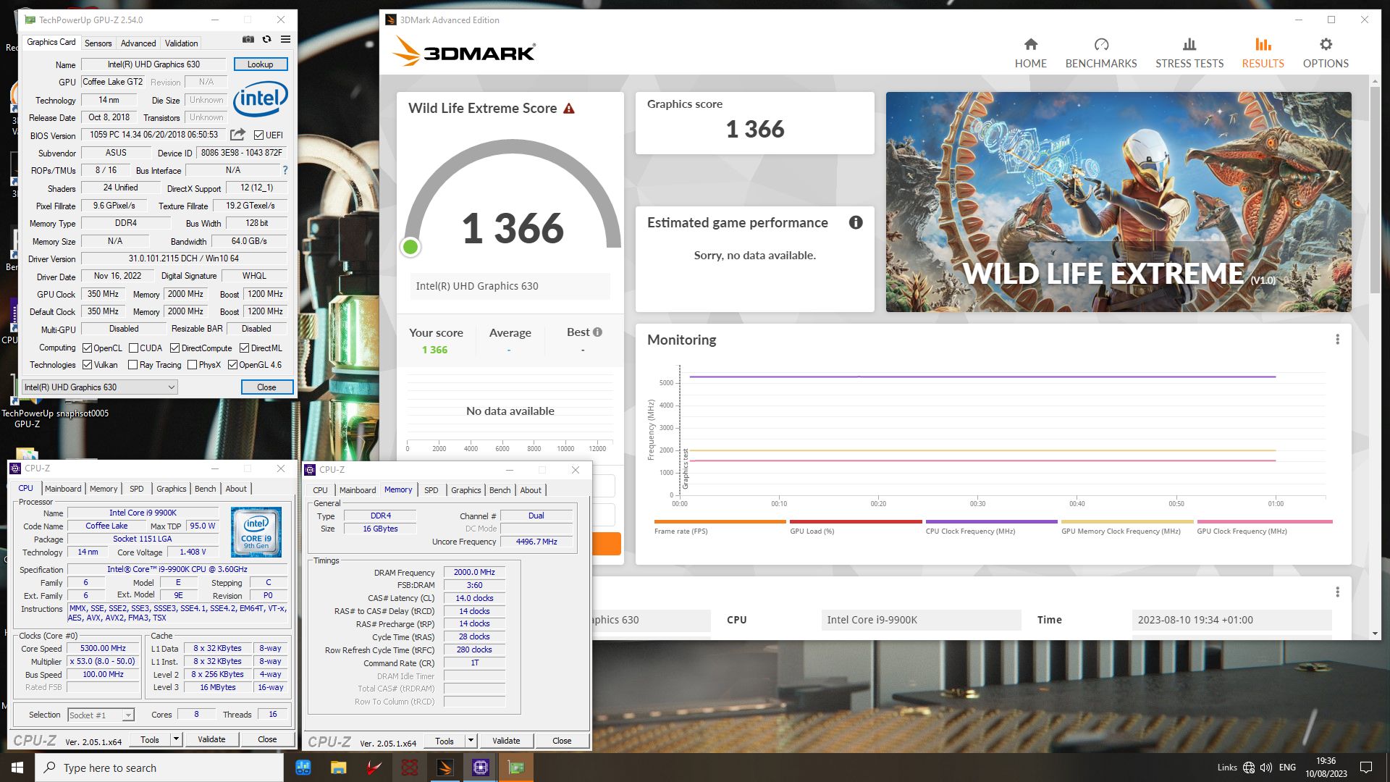1390x782 pixels.
Task: Toggle the DirectML checkbox
Action: coord(244,348)
